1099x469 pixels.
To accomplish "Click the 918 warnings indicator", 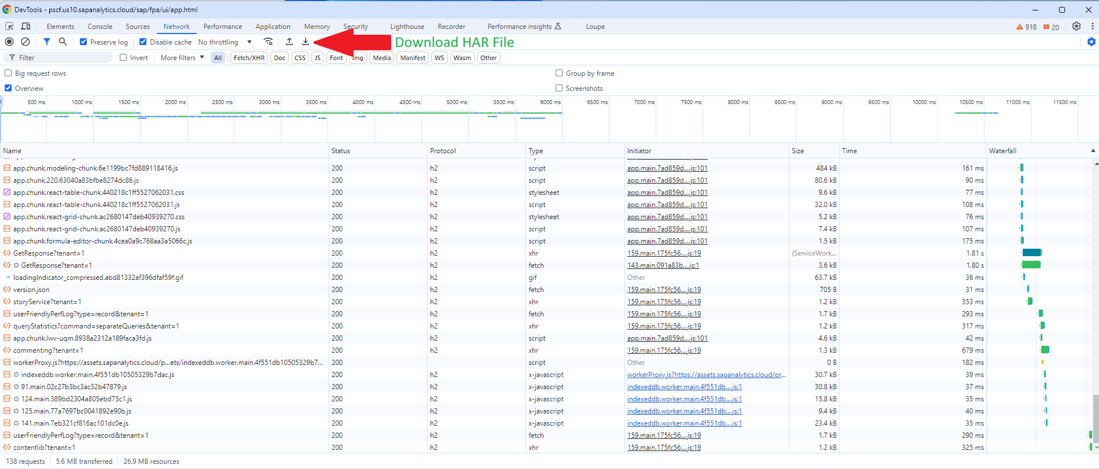I will pyautogui.click(x=1027, y=27).
